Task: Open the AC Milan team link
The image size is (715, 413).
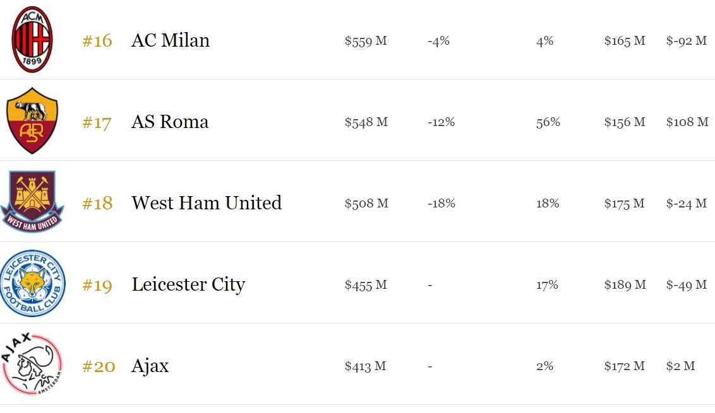Action: click(x=171, y=40)
